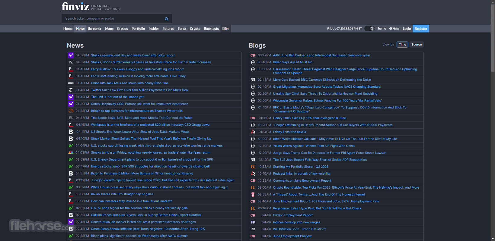Click icon beside 'A Thread About Twitter' blog post
495x241 pixels.
[253, 195]
